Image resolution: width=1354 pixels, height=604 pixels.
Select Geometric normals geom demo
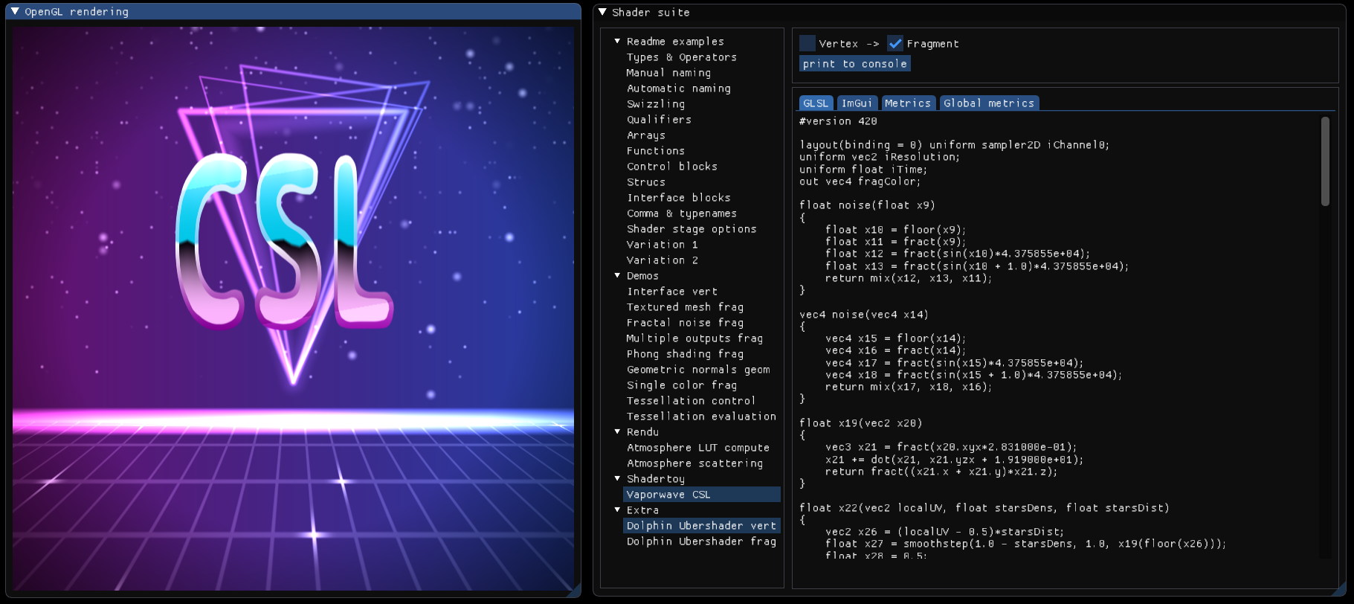pyautogui.click(x=698, y=370)
